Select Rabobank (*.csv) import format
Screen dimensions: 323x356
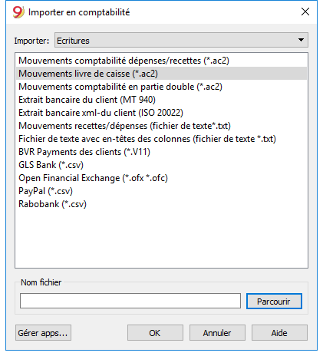tap(161, 204)
